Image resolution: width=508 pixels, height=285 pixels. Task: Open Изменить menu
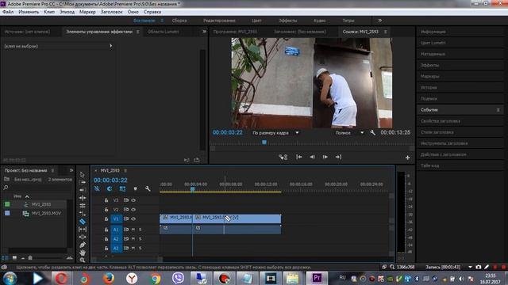[29, 12]
